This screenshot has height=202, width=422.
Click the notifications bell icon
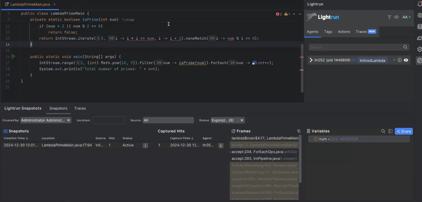point(420,4)
